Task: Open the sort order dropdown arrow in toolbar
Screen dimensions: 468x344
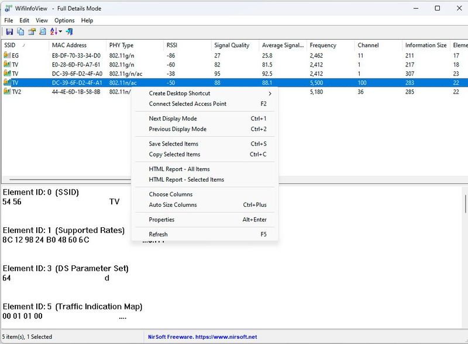Action: click(x=60, y=32)
